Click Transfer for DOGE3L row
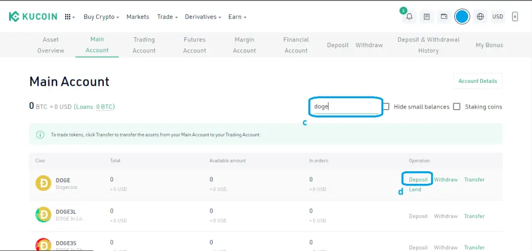 click(474, 216)
